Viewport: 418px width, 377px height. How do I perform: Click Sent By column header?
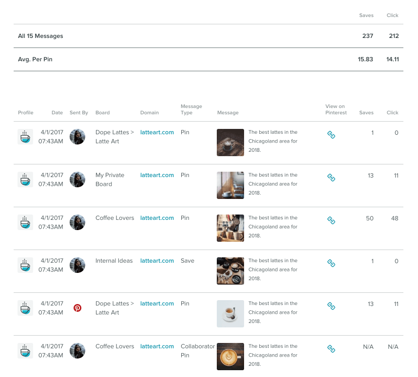coord(78,113)
